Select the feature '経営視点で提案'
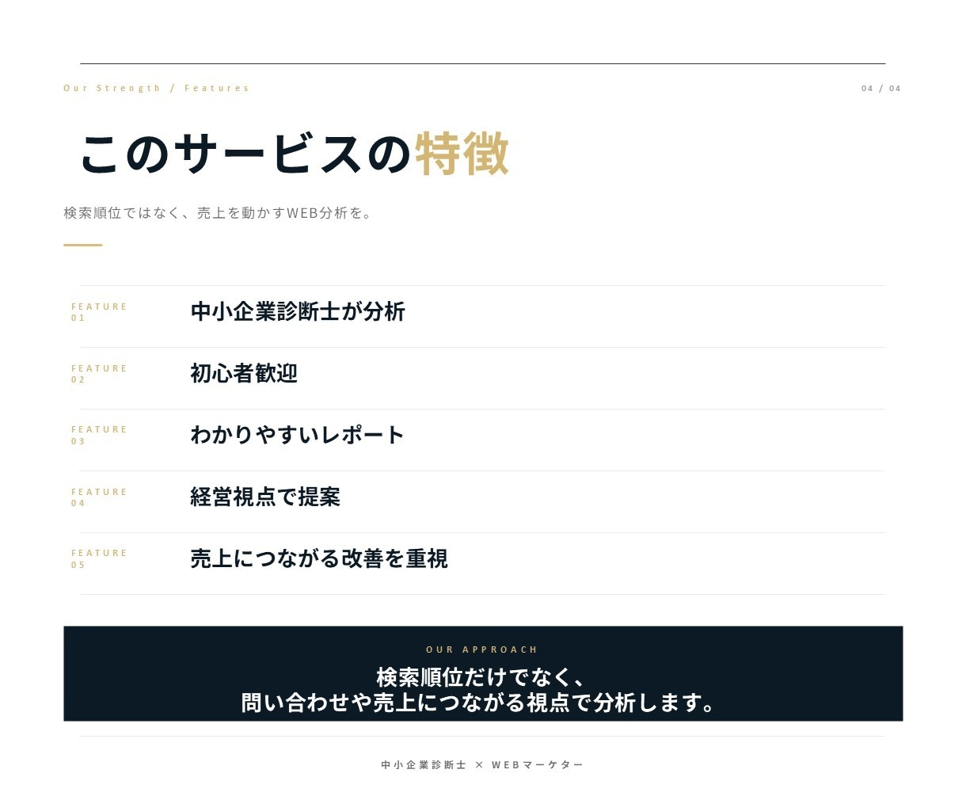The image size is (966, 800). click(265, 497)
